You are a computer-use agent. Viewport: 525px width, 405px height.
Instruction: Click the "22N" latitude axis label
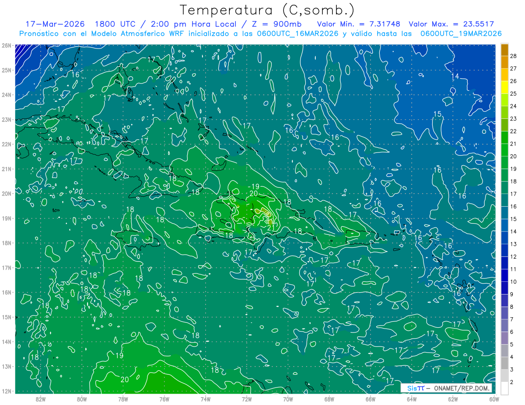pos(6,144)
